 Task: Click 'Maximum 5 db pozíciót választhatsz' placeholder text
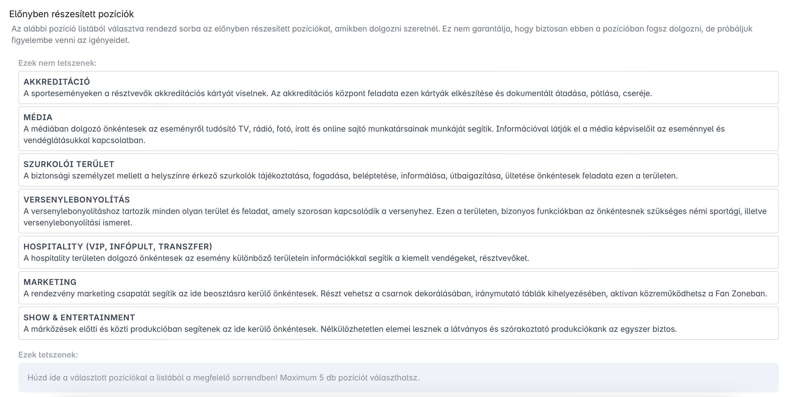(349, 378)
